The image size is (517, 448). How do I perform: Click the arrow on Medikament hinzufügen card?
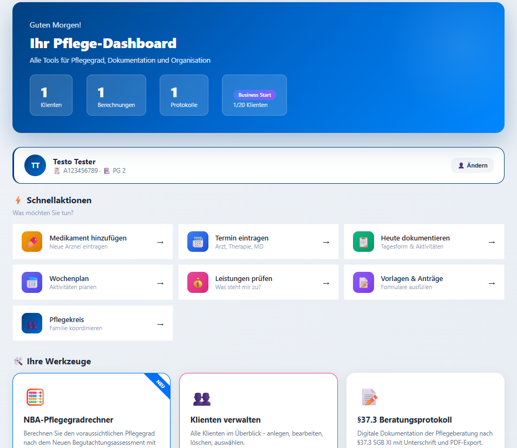click(x=160, y=242)
